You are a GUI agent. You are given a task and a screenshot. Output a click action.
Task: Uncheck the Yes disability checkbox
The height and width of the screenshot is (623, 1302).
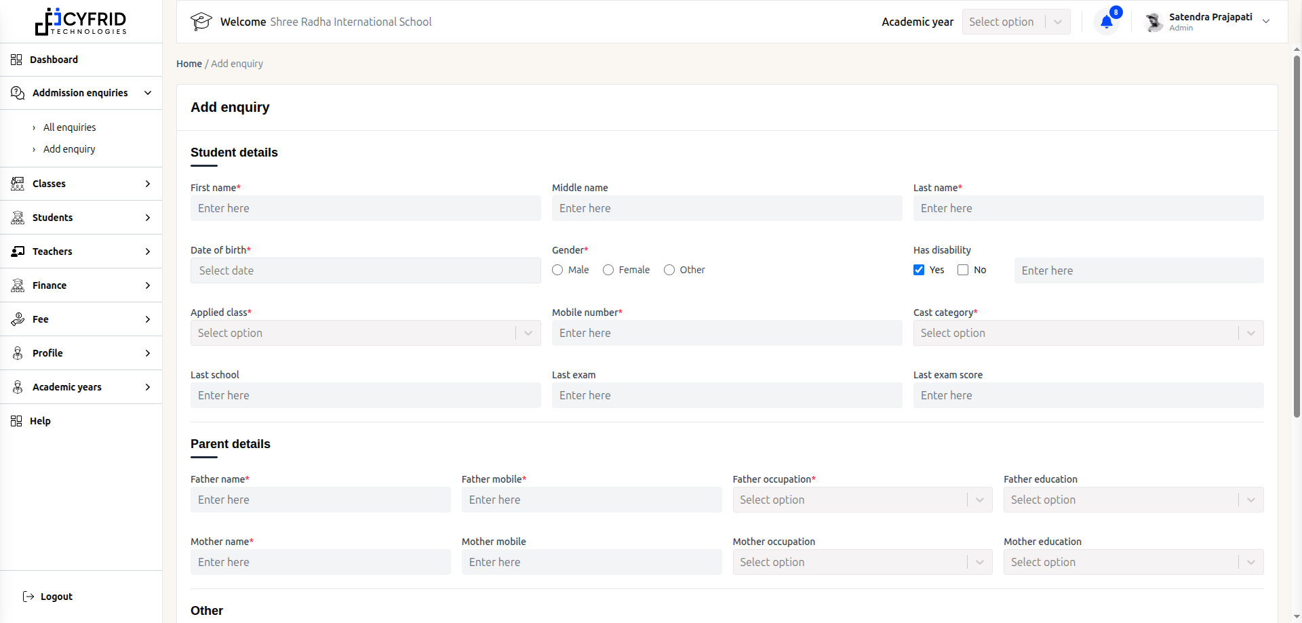[919, 270]
